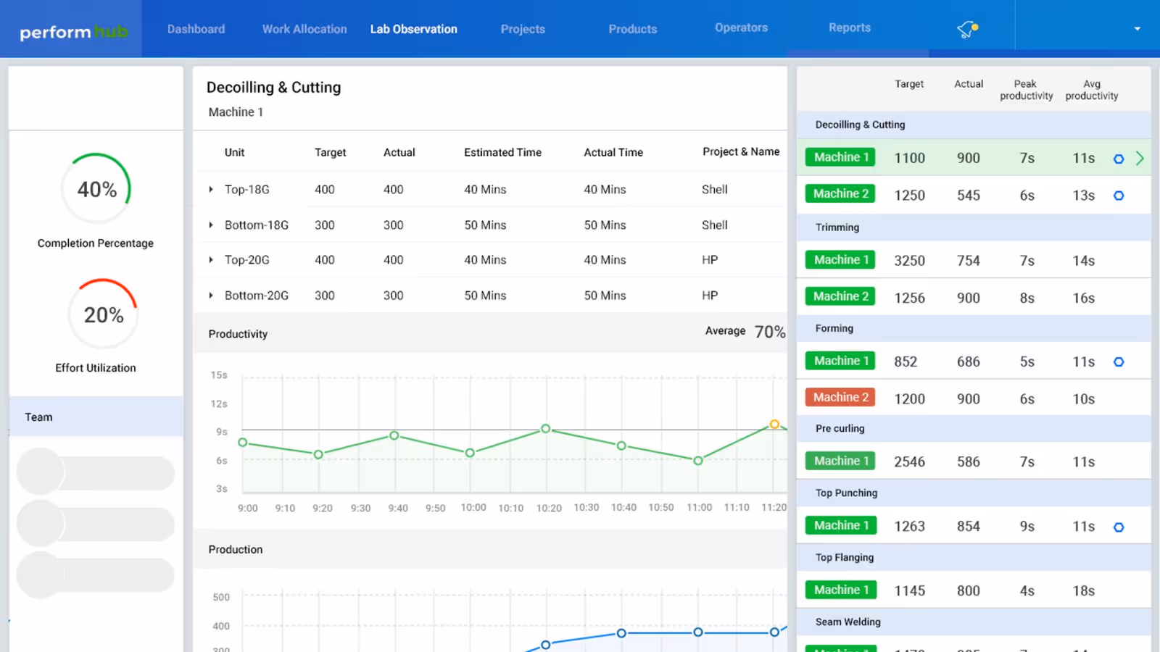Switch to the Projects tab

tap(523, 29)
